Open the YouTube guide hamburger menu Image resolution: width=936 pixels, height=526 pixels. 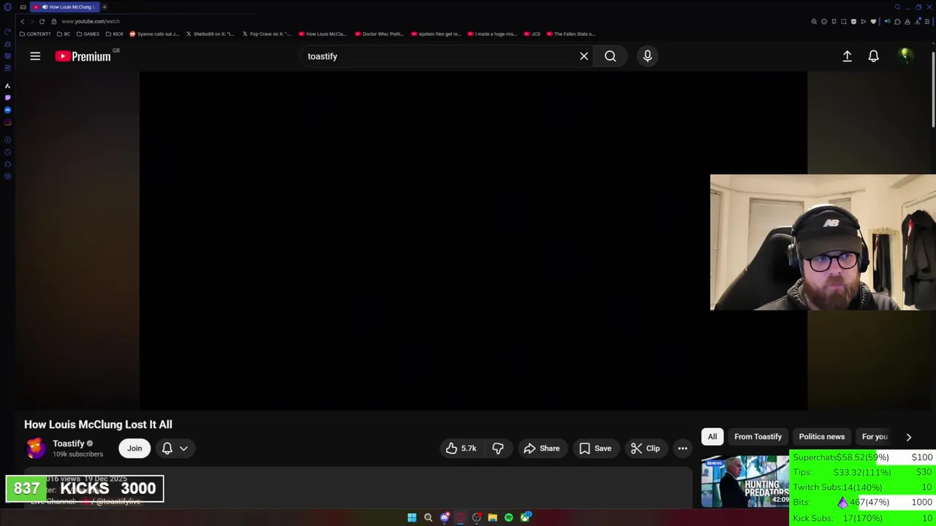coord(35,56)
